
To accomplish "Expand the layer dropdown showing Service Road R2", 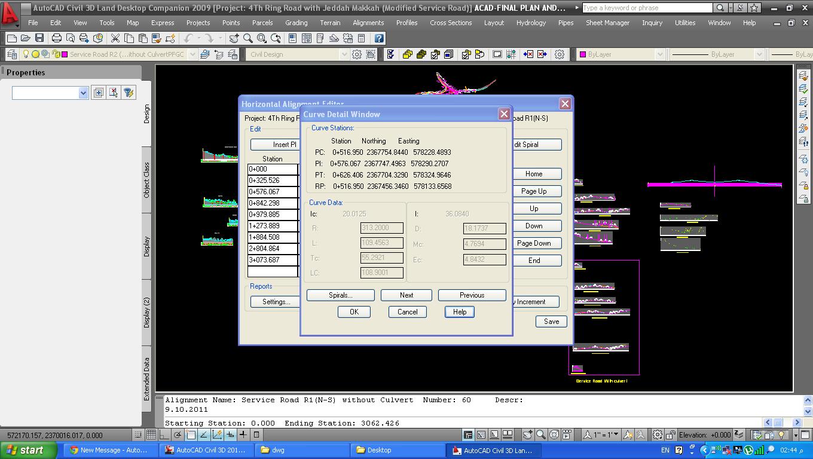I will pyautogui.click(x=192, y=54).
